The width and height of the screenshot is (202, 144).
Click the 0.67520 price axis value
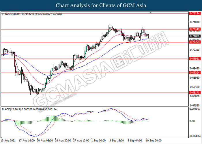195,105
